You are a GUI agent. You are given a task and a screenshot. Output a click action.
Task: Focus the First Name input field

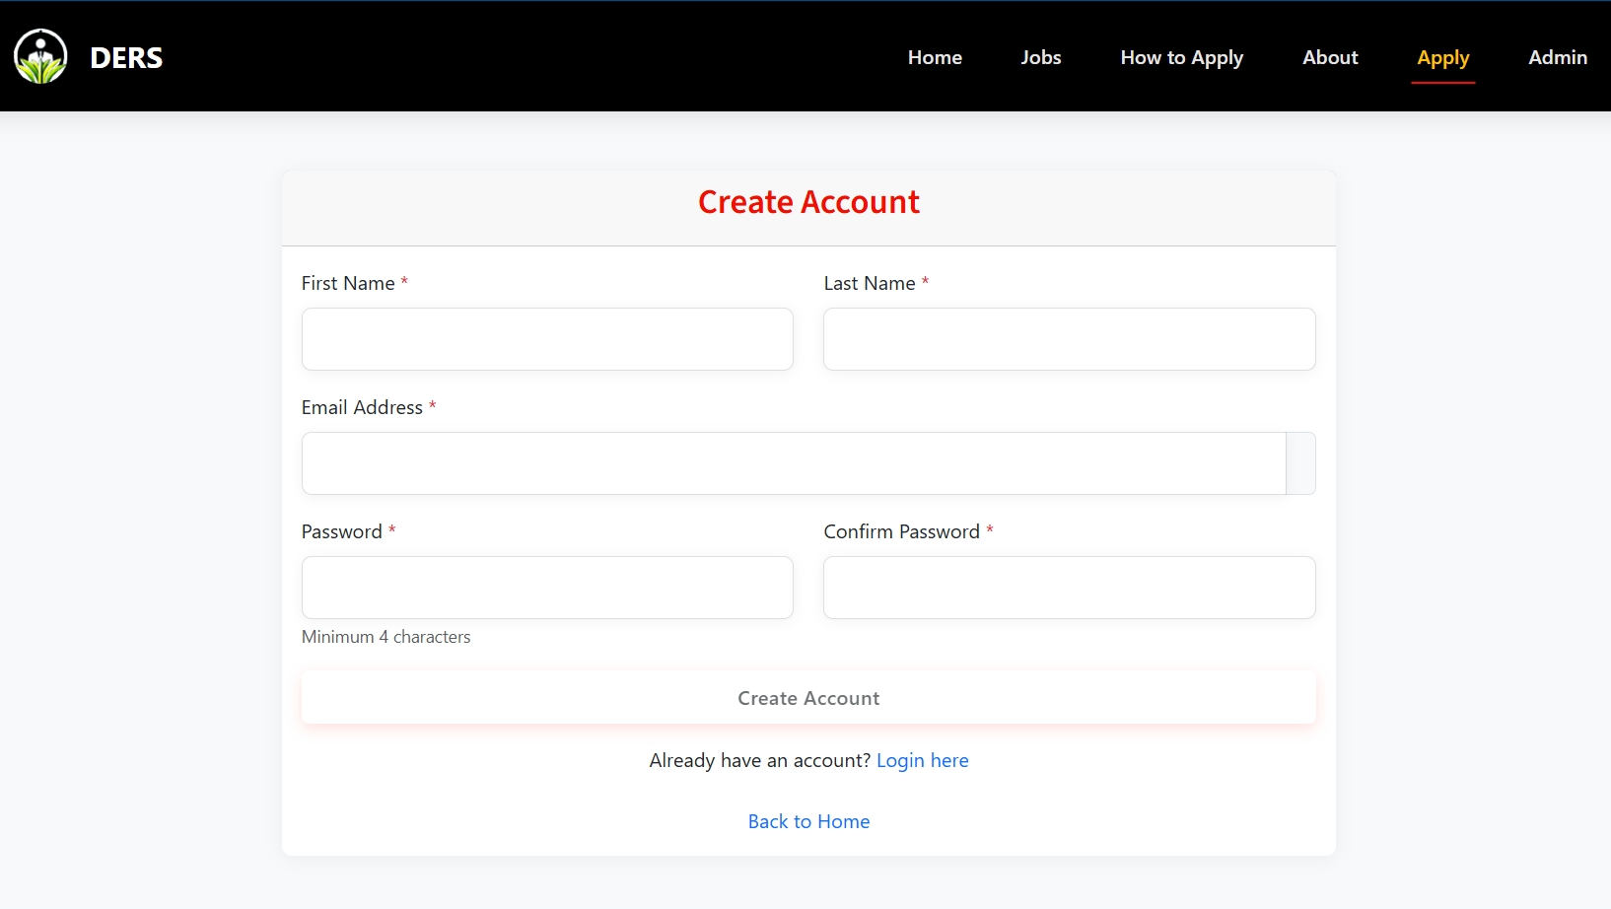[547, 339]
